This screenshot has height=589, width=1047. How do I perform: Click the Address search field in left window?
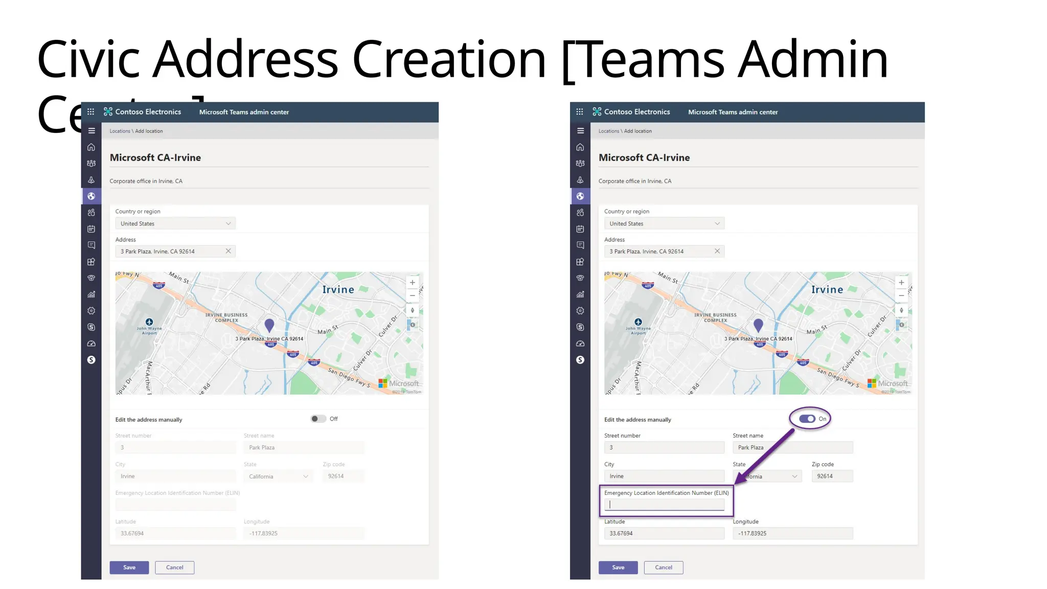pyautogui.click(x=175, y=251)
